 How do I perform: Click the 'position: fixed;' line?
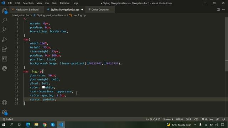pos(43,59)
